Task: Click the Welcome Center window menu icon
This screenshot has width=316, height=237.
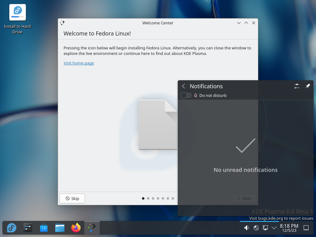Action: pyautogui.click(x=62, y=23)
